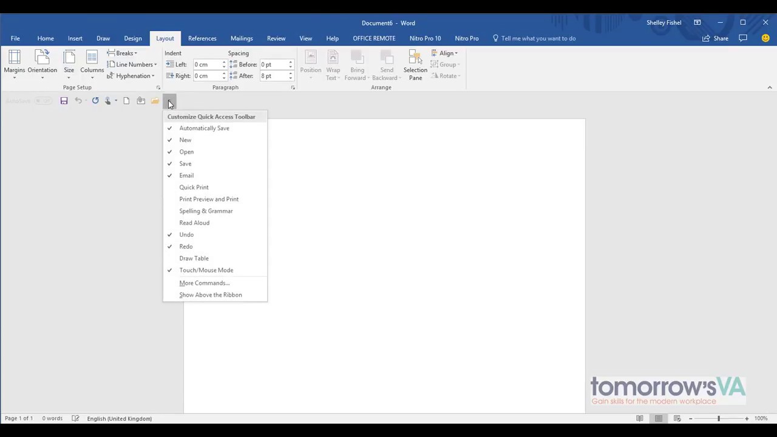Open the Margins gallery

[15, 65]
